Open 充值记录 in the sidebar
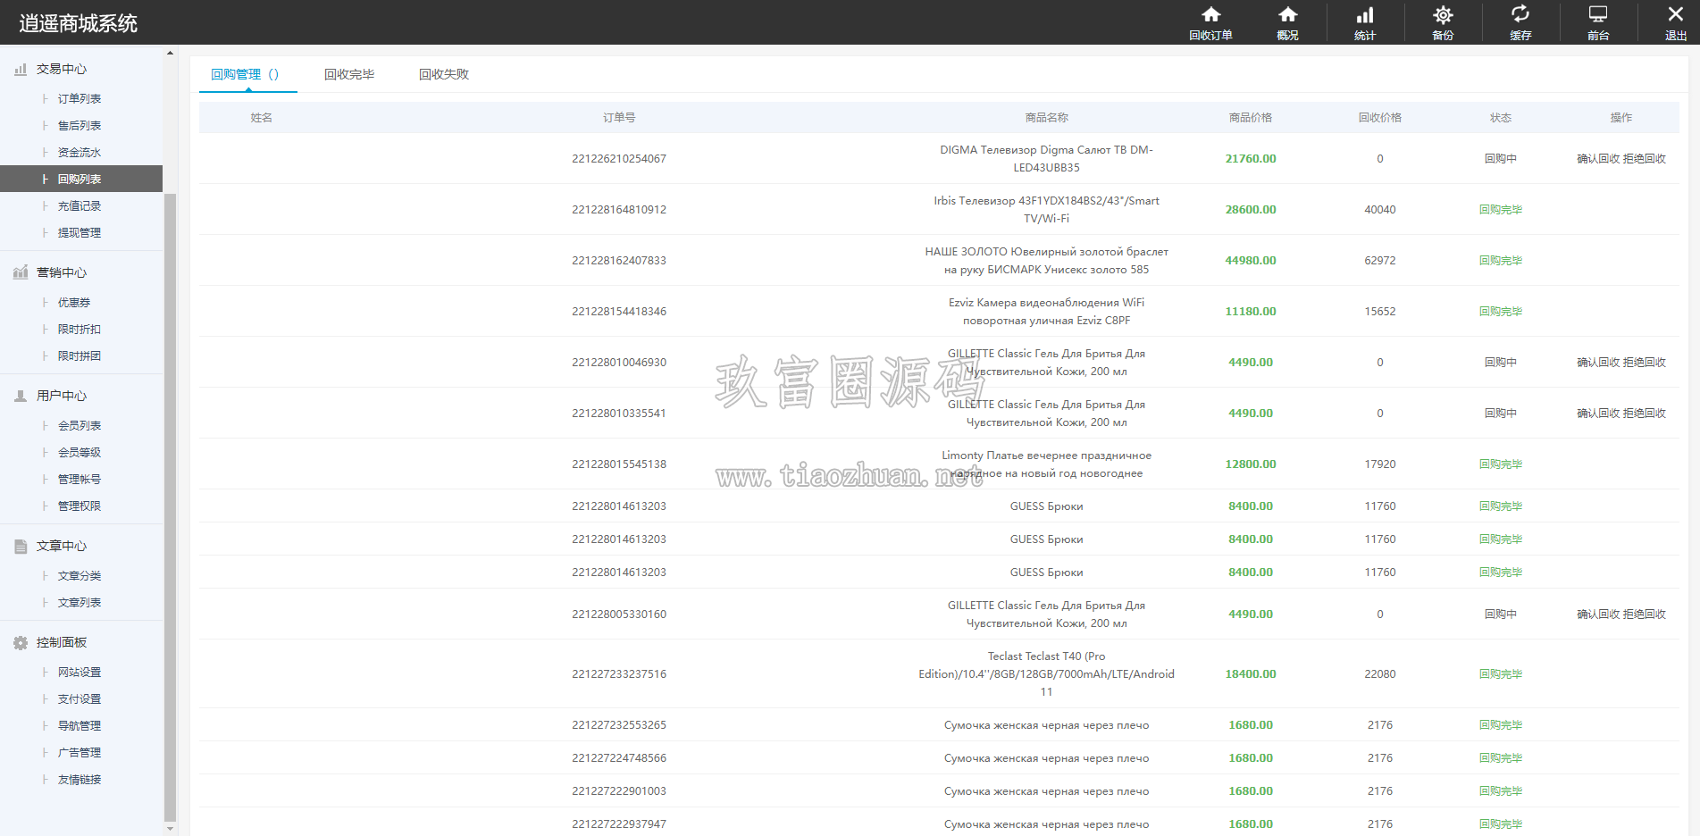This screenshot has width=1700, height=836. (80, 205)
